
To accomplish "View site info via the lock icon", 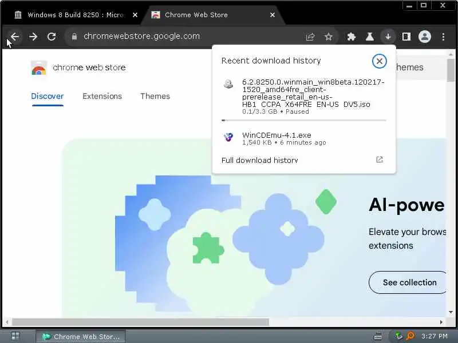I will [74, 37].
